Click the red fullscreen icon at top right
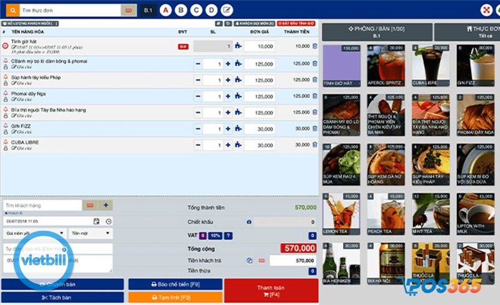Viewport: 500px width, 305px height. coord(485,10)
